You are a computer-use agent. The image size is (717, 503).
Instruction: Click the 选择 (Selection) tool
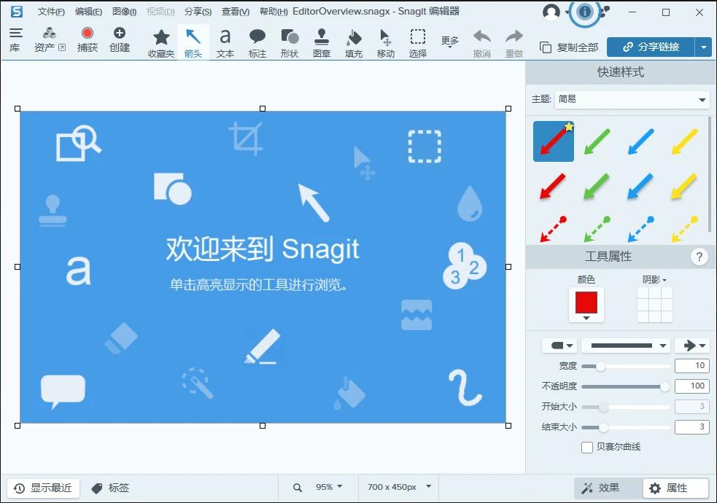(x=417, y=42)
